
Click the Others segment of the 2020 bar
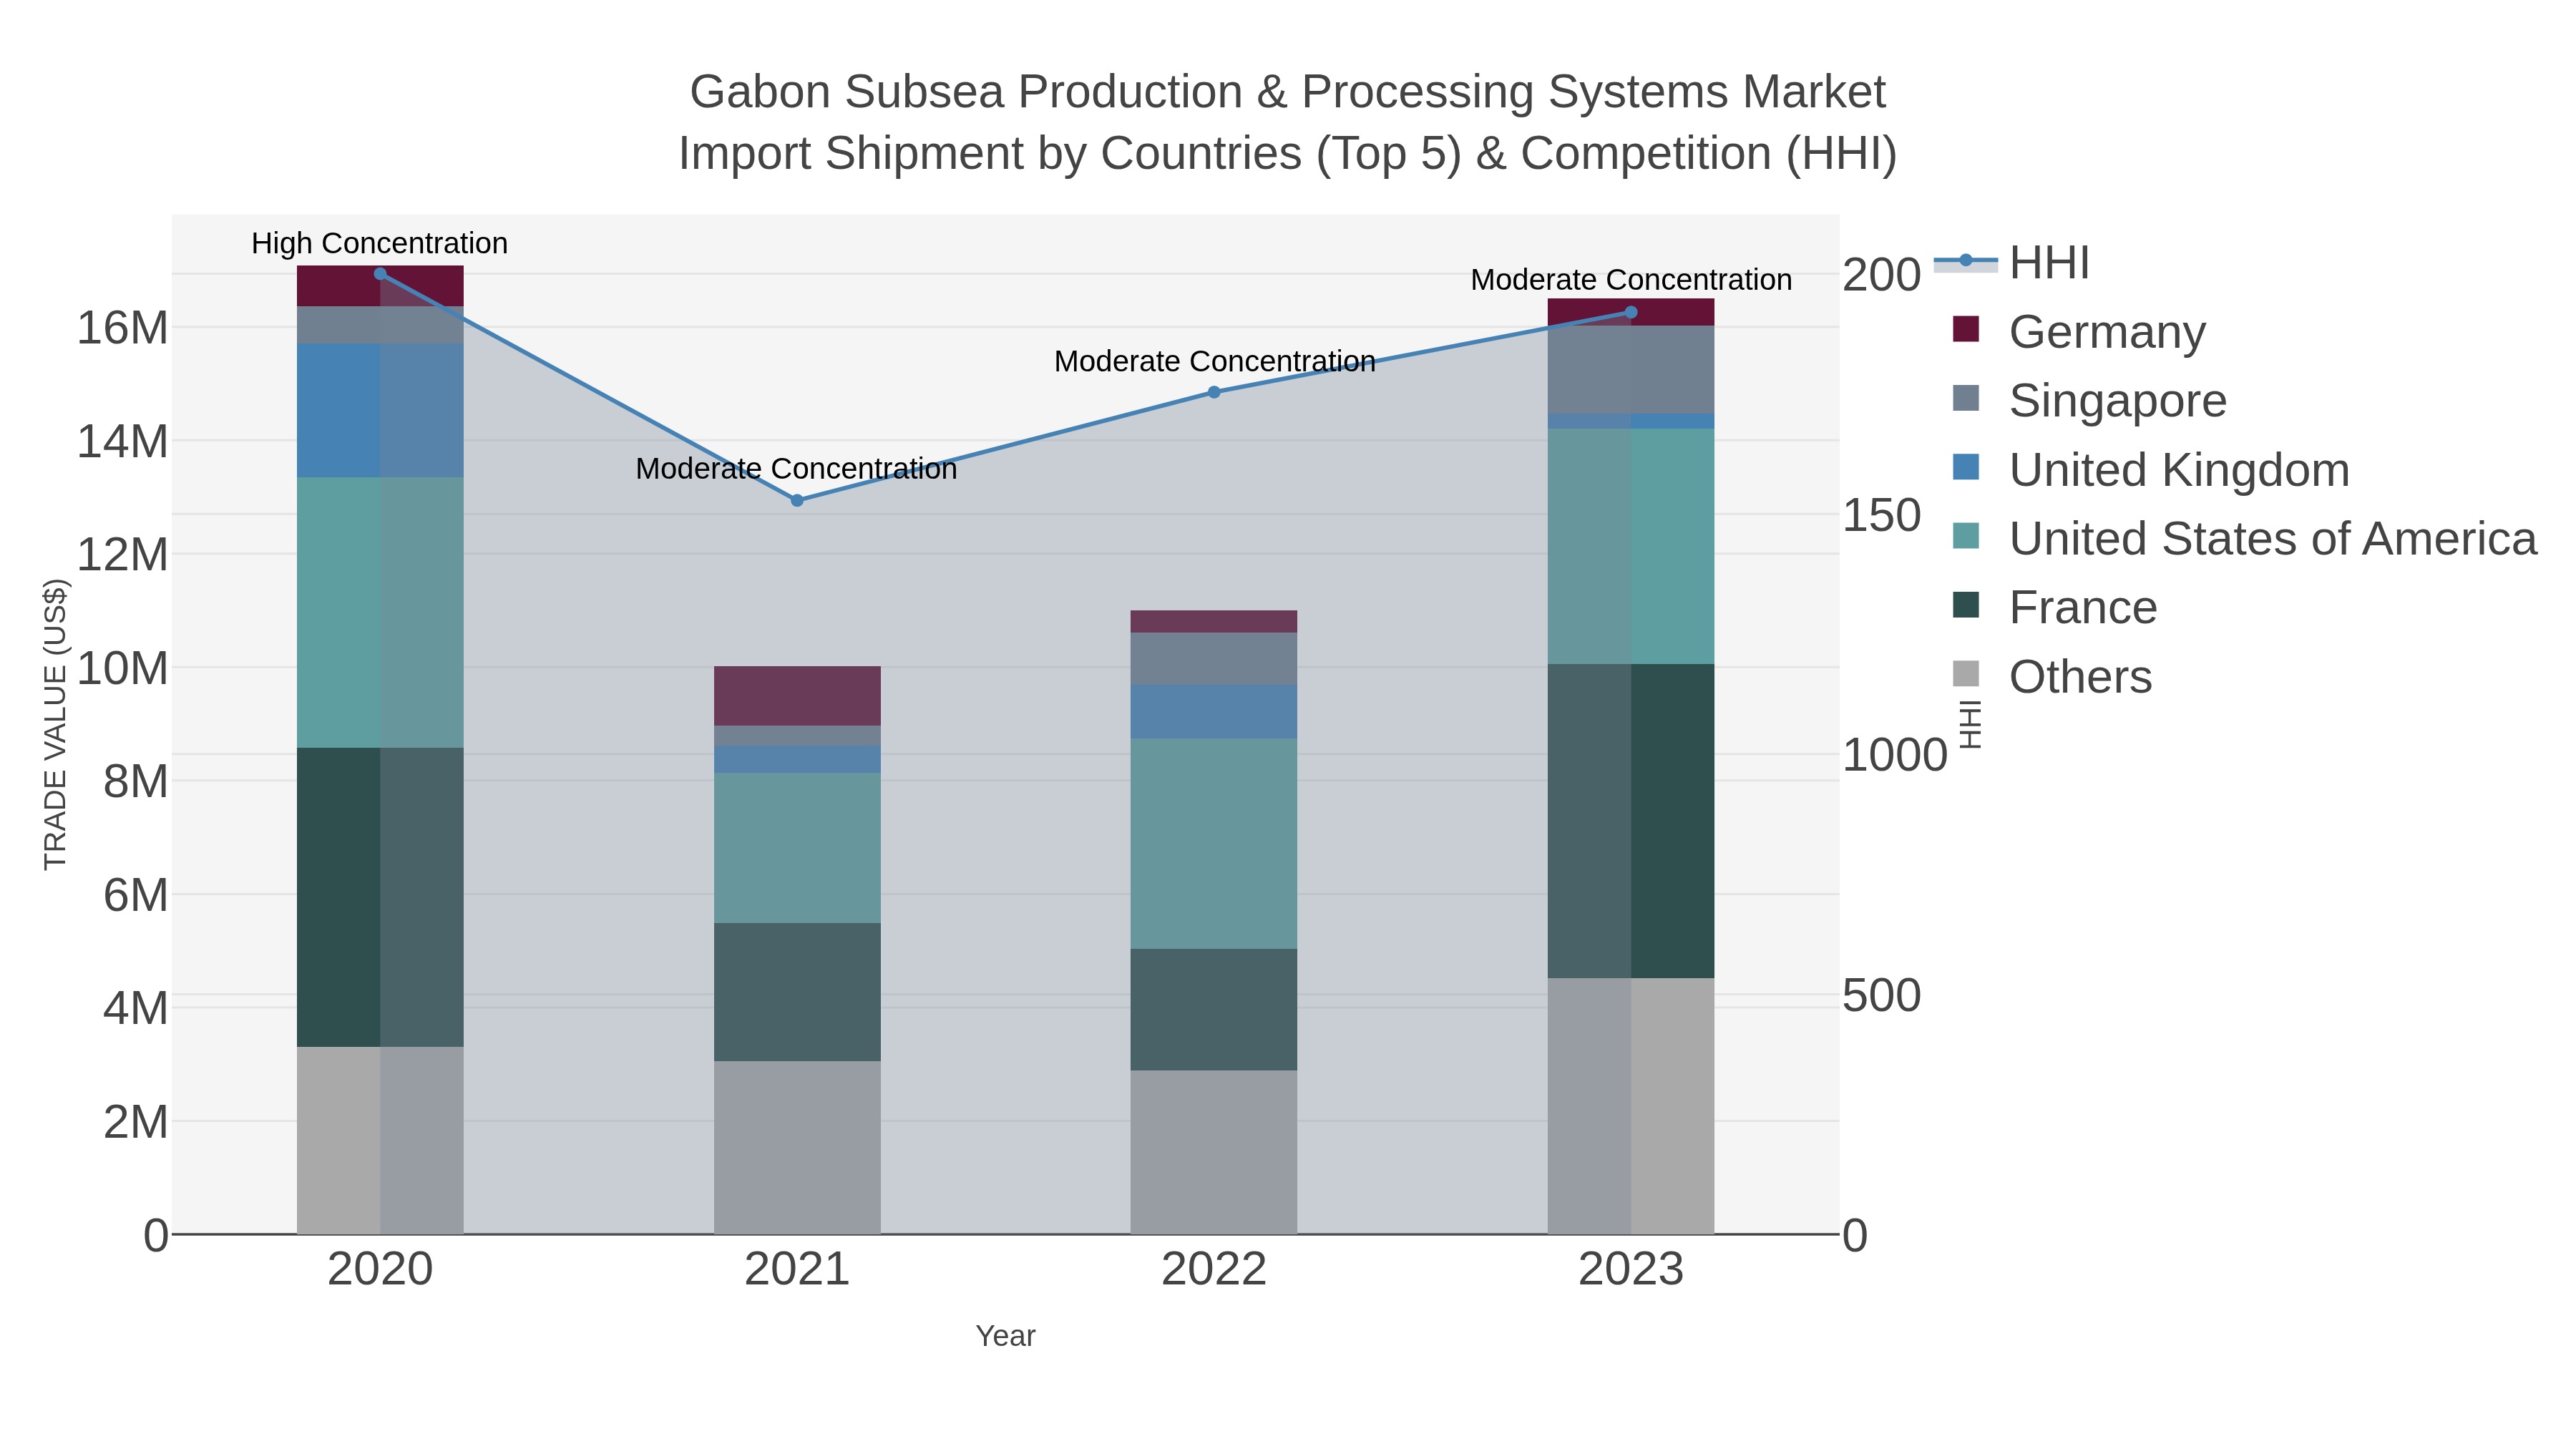(x=380, y=1141)
